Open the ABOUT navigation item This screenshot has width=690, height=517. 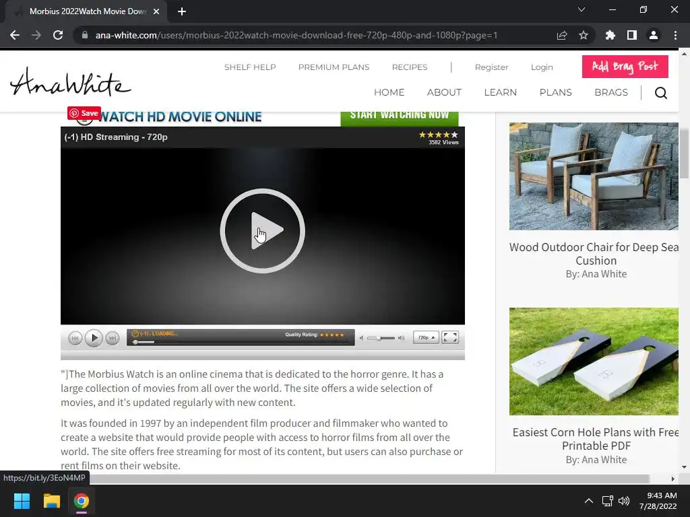444,92
